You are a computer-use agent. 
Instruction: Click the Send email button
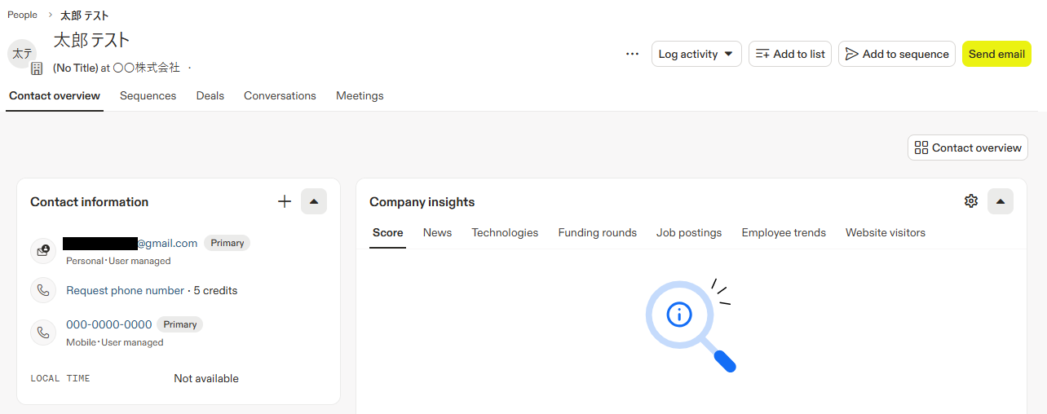click(996, 54)
